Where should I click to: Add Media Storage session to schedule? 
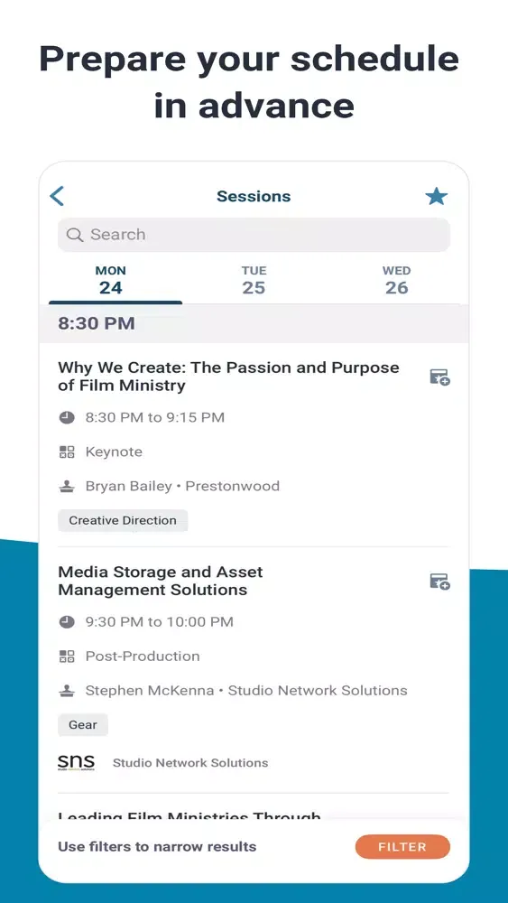click(440, 582)
